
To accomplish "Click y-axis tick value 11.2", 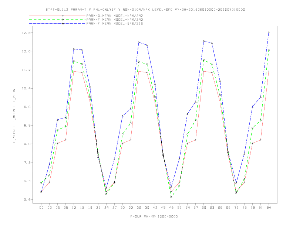I will tap(26, 70).
